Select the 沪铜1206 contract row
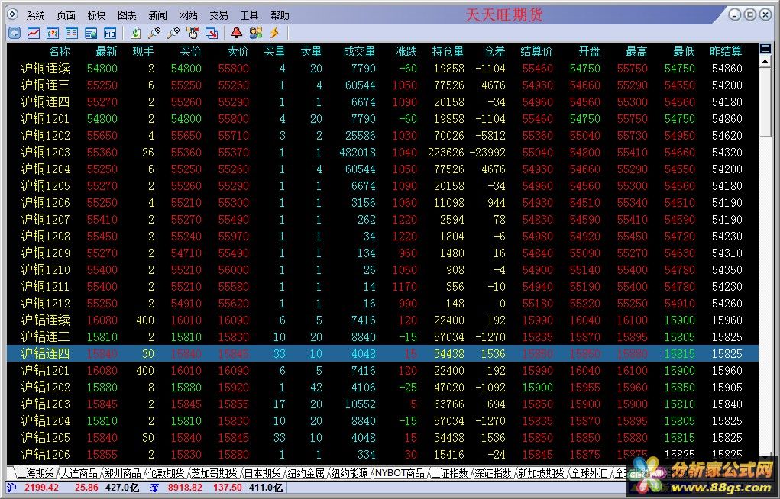 [383, 202]
